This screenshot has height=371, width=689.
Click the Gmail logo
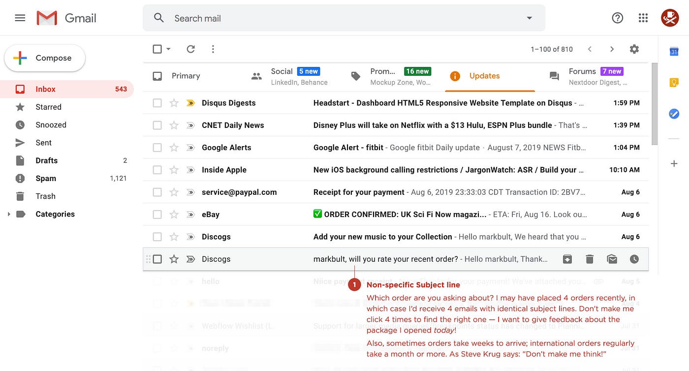[x=66, y=18]
